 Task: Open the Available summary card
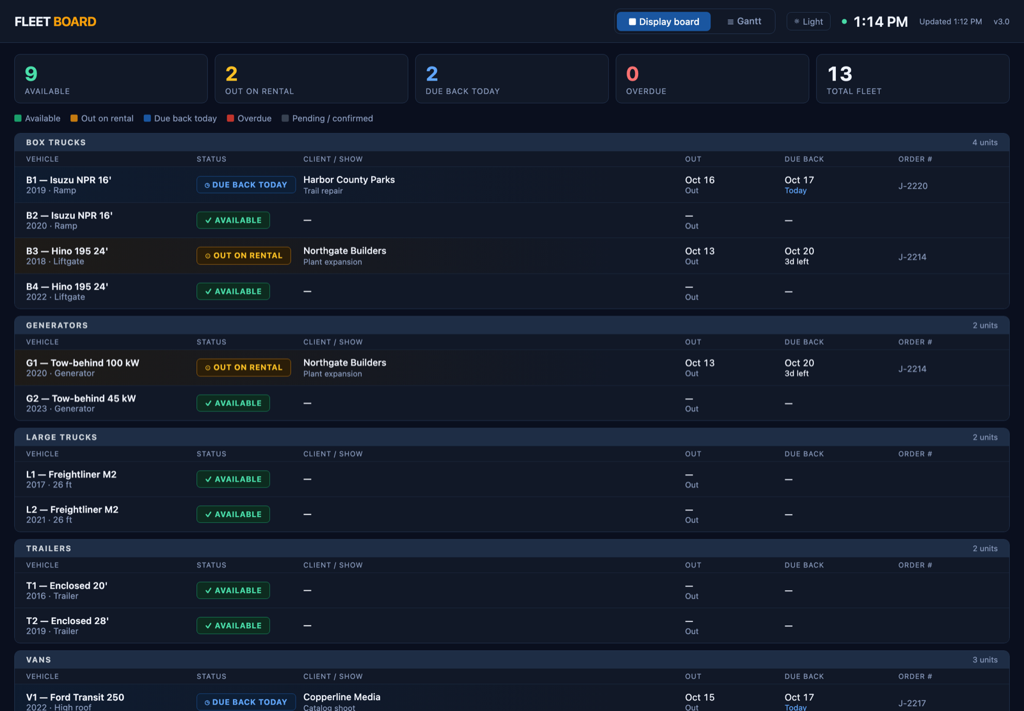(x=111, y=79)
